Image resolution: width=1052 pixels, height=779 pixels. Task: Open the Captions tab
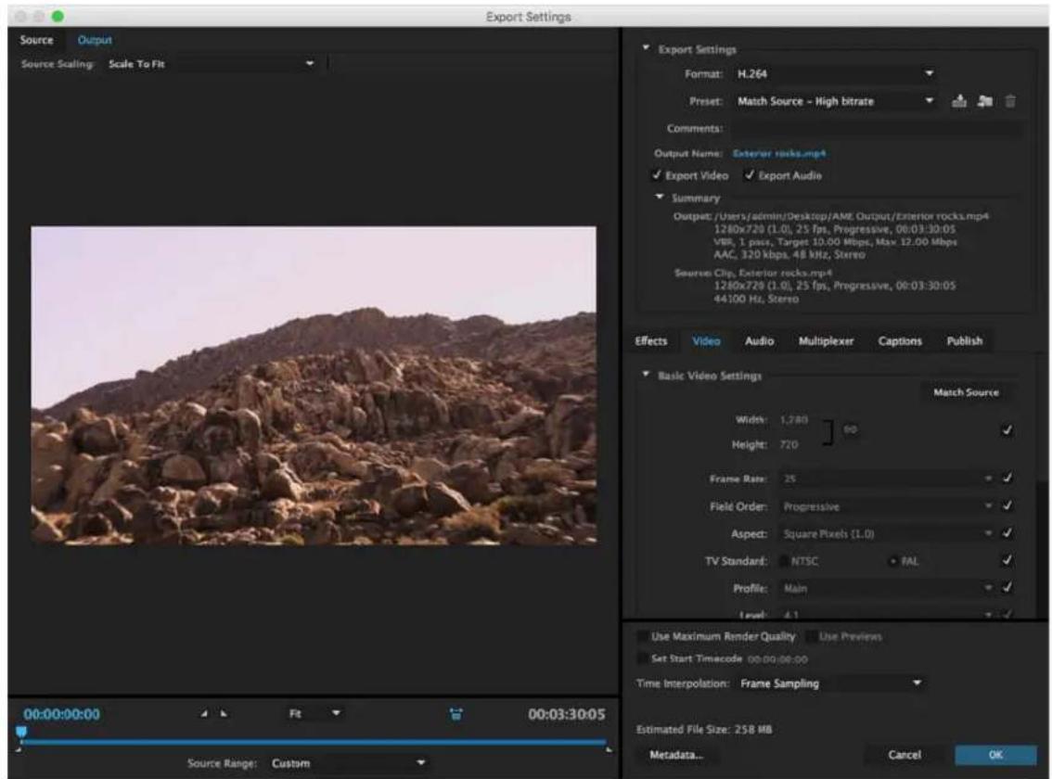(900, 341)
